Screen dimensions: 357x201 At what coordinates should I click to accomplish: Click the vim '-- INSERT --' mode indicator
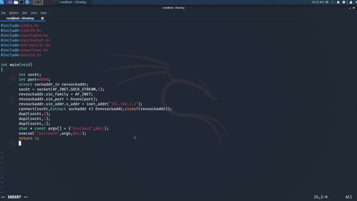click(x=14, y=197)
